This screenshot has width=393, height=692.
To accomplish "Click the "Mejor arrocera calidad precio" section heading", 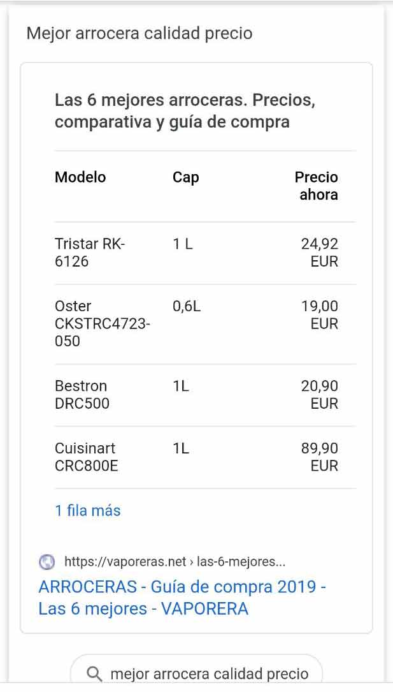I will 139,33.
